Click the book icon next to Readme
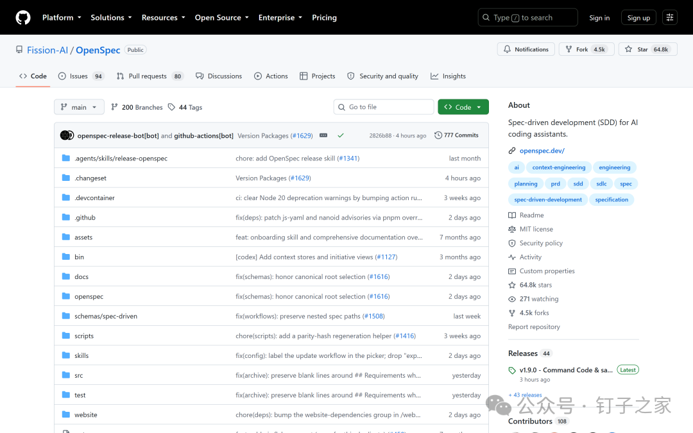Viewport: 693px width, 433px height. 512,215
